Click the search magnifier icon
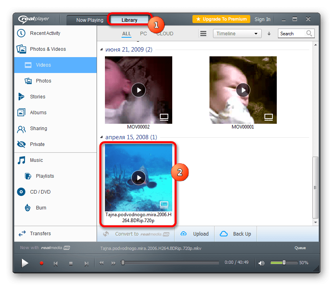 point(309,33)
